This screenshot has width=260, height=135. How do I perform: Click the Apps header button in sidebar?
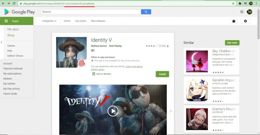click(16, 21)
